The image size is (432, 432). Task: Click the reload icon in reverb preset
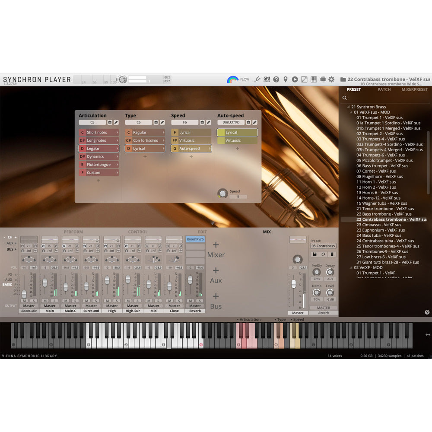pos(323,254)
